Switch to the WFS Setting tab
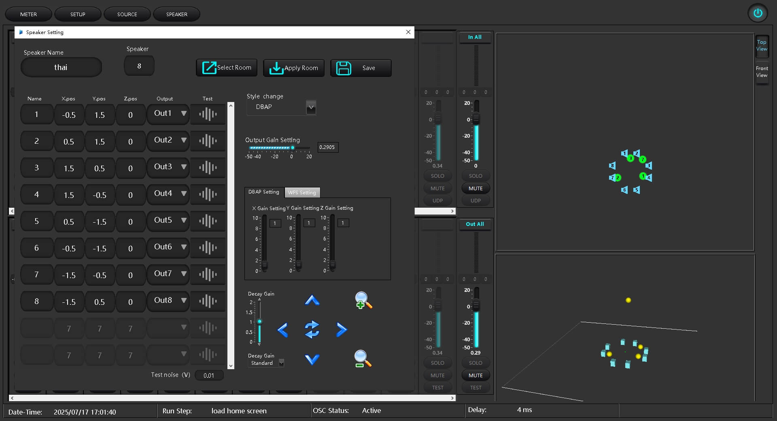This screenshot has width=777, height=421. (x=302, y=193)
